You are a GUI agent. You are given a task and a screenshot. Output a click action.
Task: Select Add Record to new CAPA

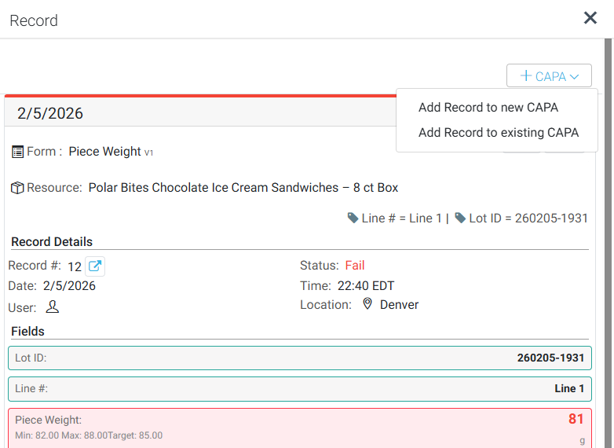[x=488, y=108]
